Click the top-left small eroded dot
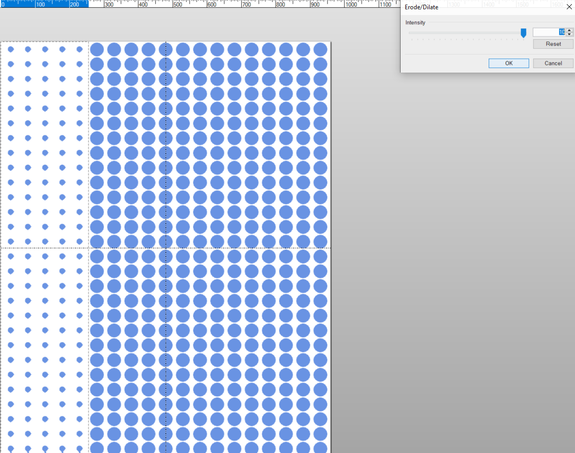Screen dimensions: 575x453 point(11,49)
